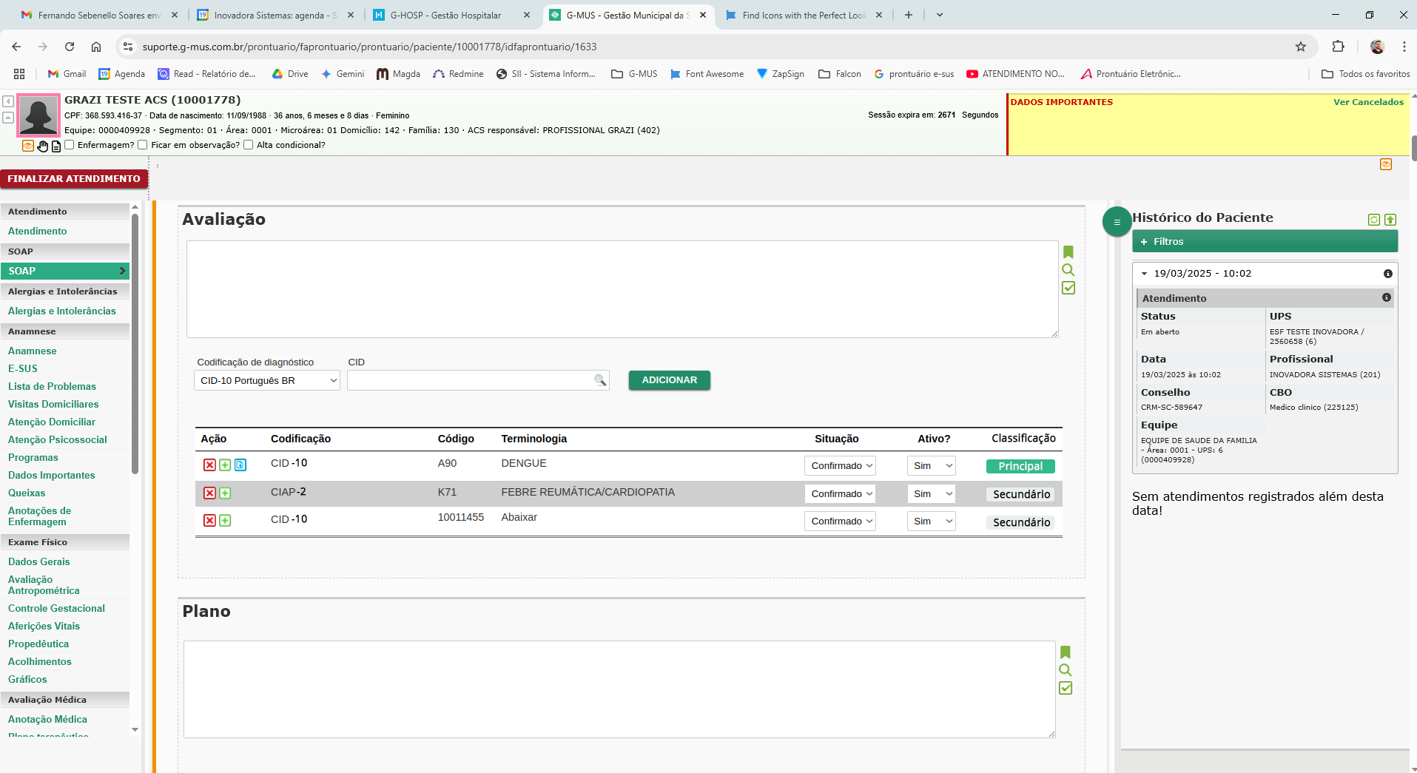Image resolution: width=1417 pixels, height=773 pixels.
Task: Check the Enfermagem? checkbox
Action: click(70, 145)
